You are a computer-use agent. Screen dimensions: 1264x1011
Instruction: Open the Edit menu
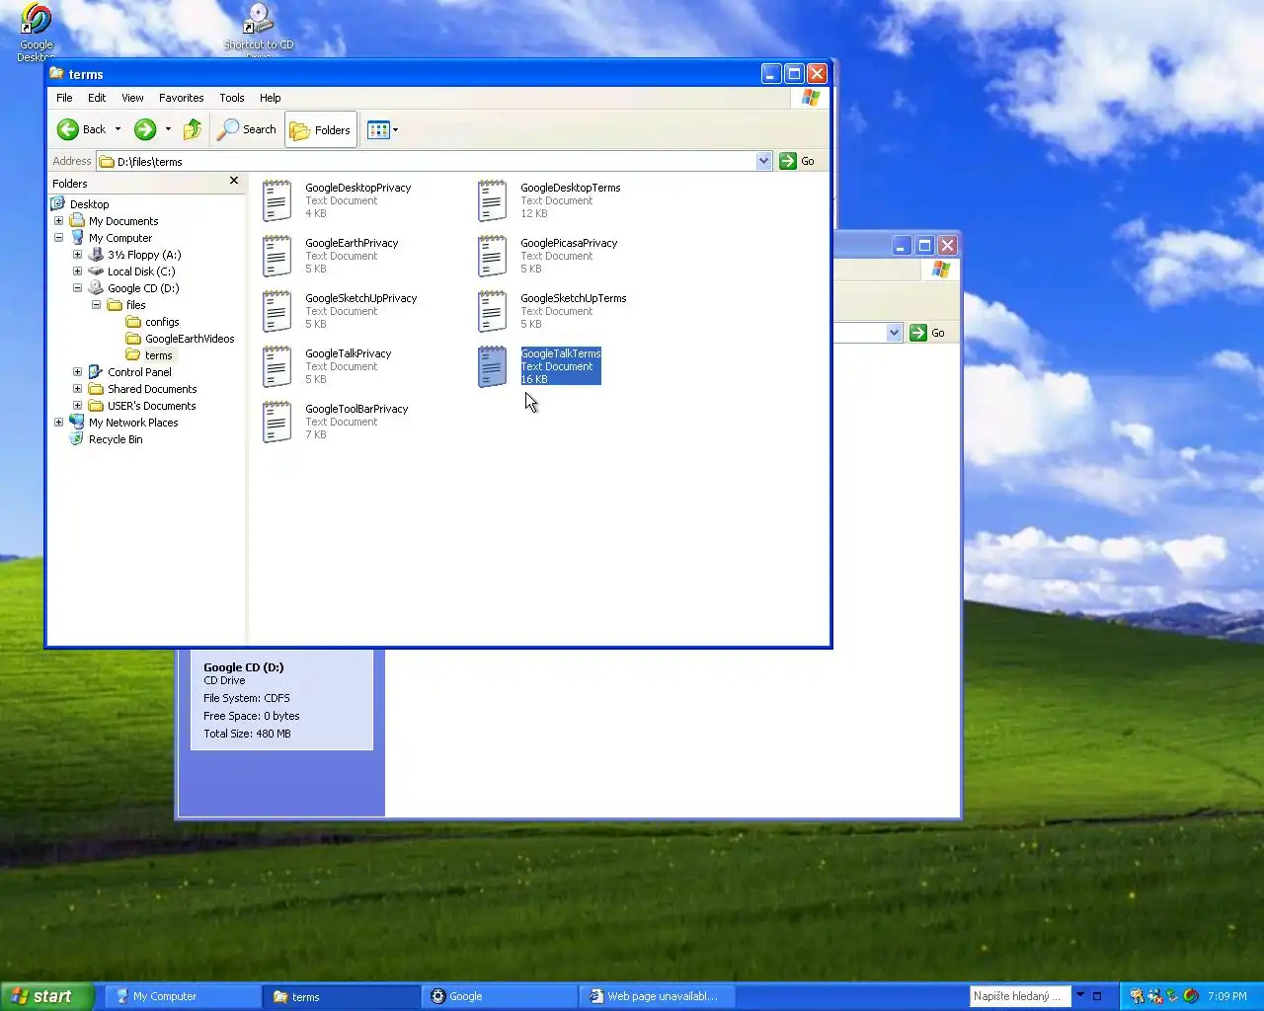coord(97,98)
